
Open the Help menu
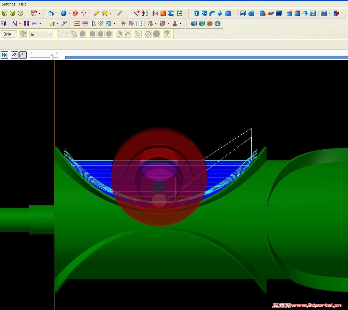point(23,4)
